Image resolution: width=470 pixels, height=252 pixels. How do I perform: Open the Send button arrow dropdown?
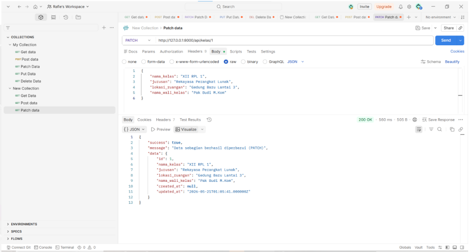pyautogui.click(x=461, y=40)
